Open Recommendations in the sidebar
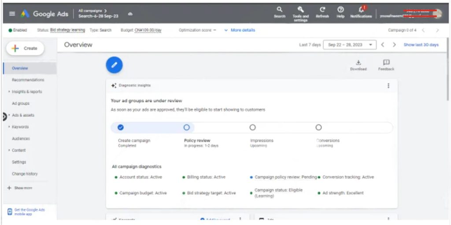 pyautogui.click(x=28, y=80)
